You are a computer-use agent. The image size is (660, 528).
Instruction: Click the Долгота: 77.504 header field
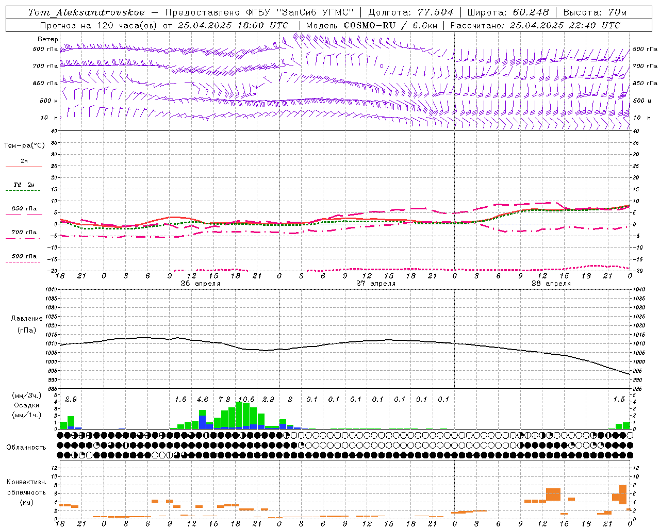410,12
